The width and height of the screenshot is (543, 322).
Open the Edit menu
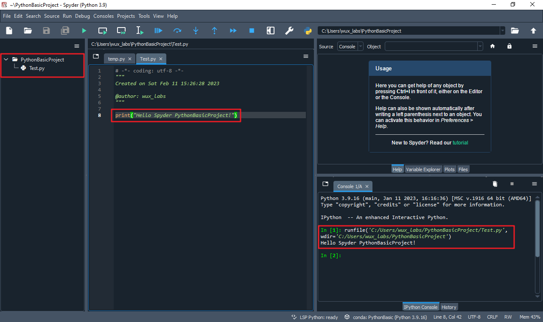(18, 16)
